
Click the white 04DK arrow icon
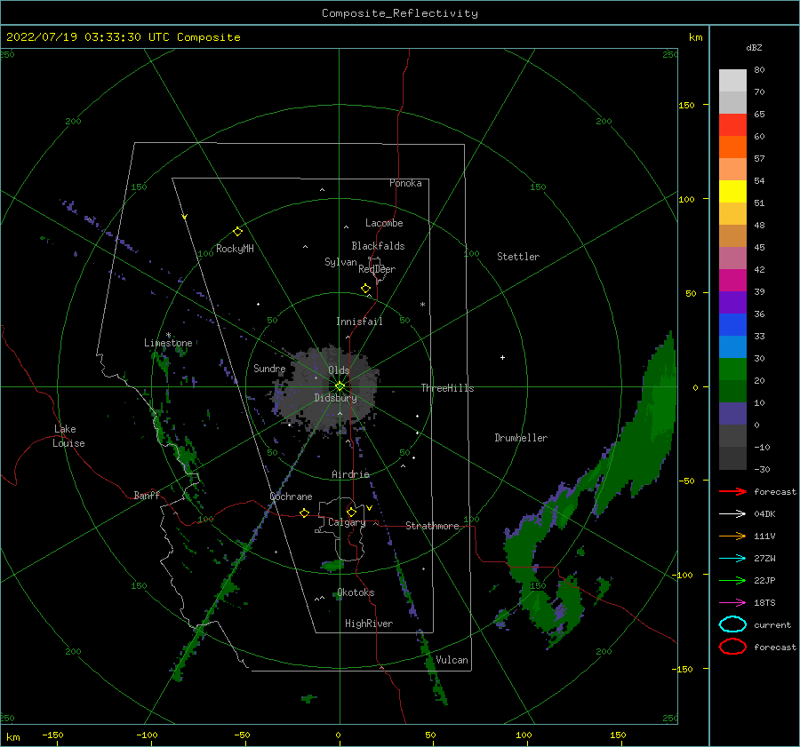coord(732,513)
